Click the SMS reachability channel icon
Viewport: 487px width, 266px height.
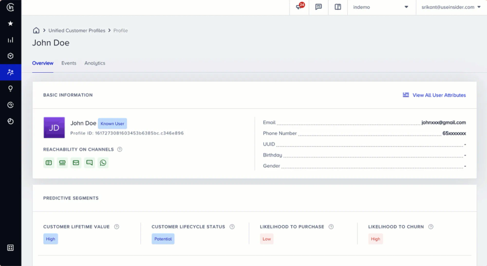point(90,162)
